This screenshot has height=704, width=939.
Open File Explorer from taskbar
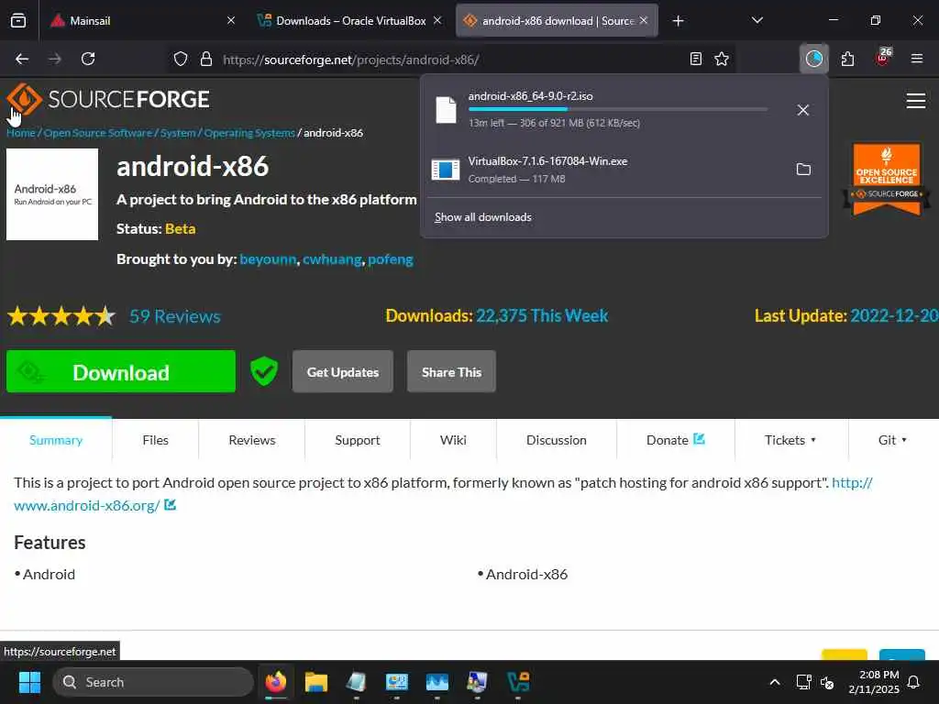pos(316,682)
